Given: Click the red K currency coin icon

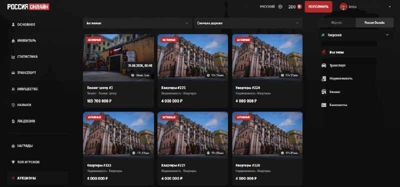Looking at the screenshot, I should pos(299,6).
